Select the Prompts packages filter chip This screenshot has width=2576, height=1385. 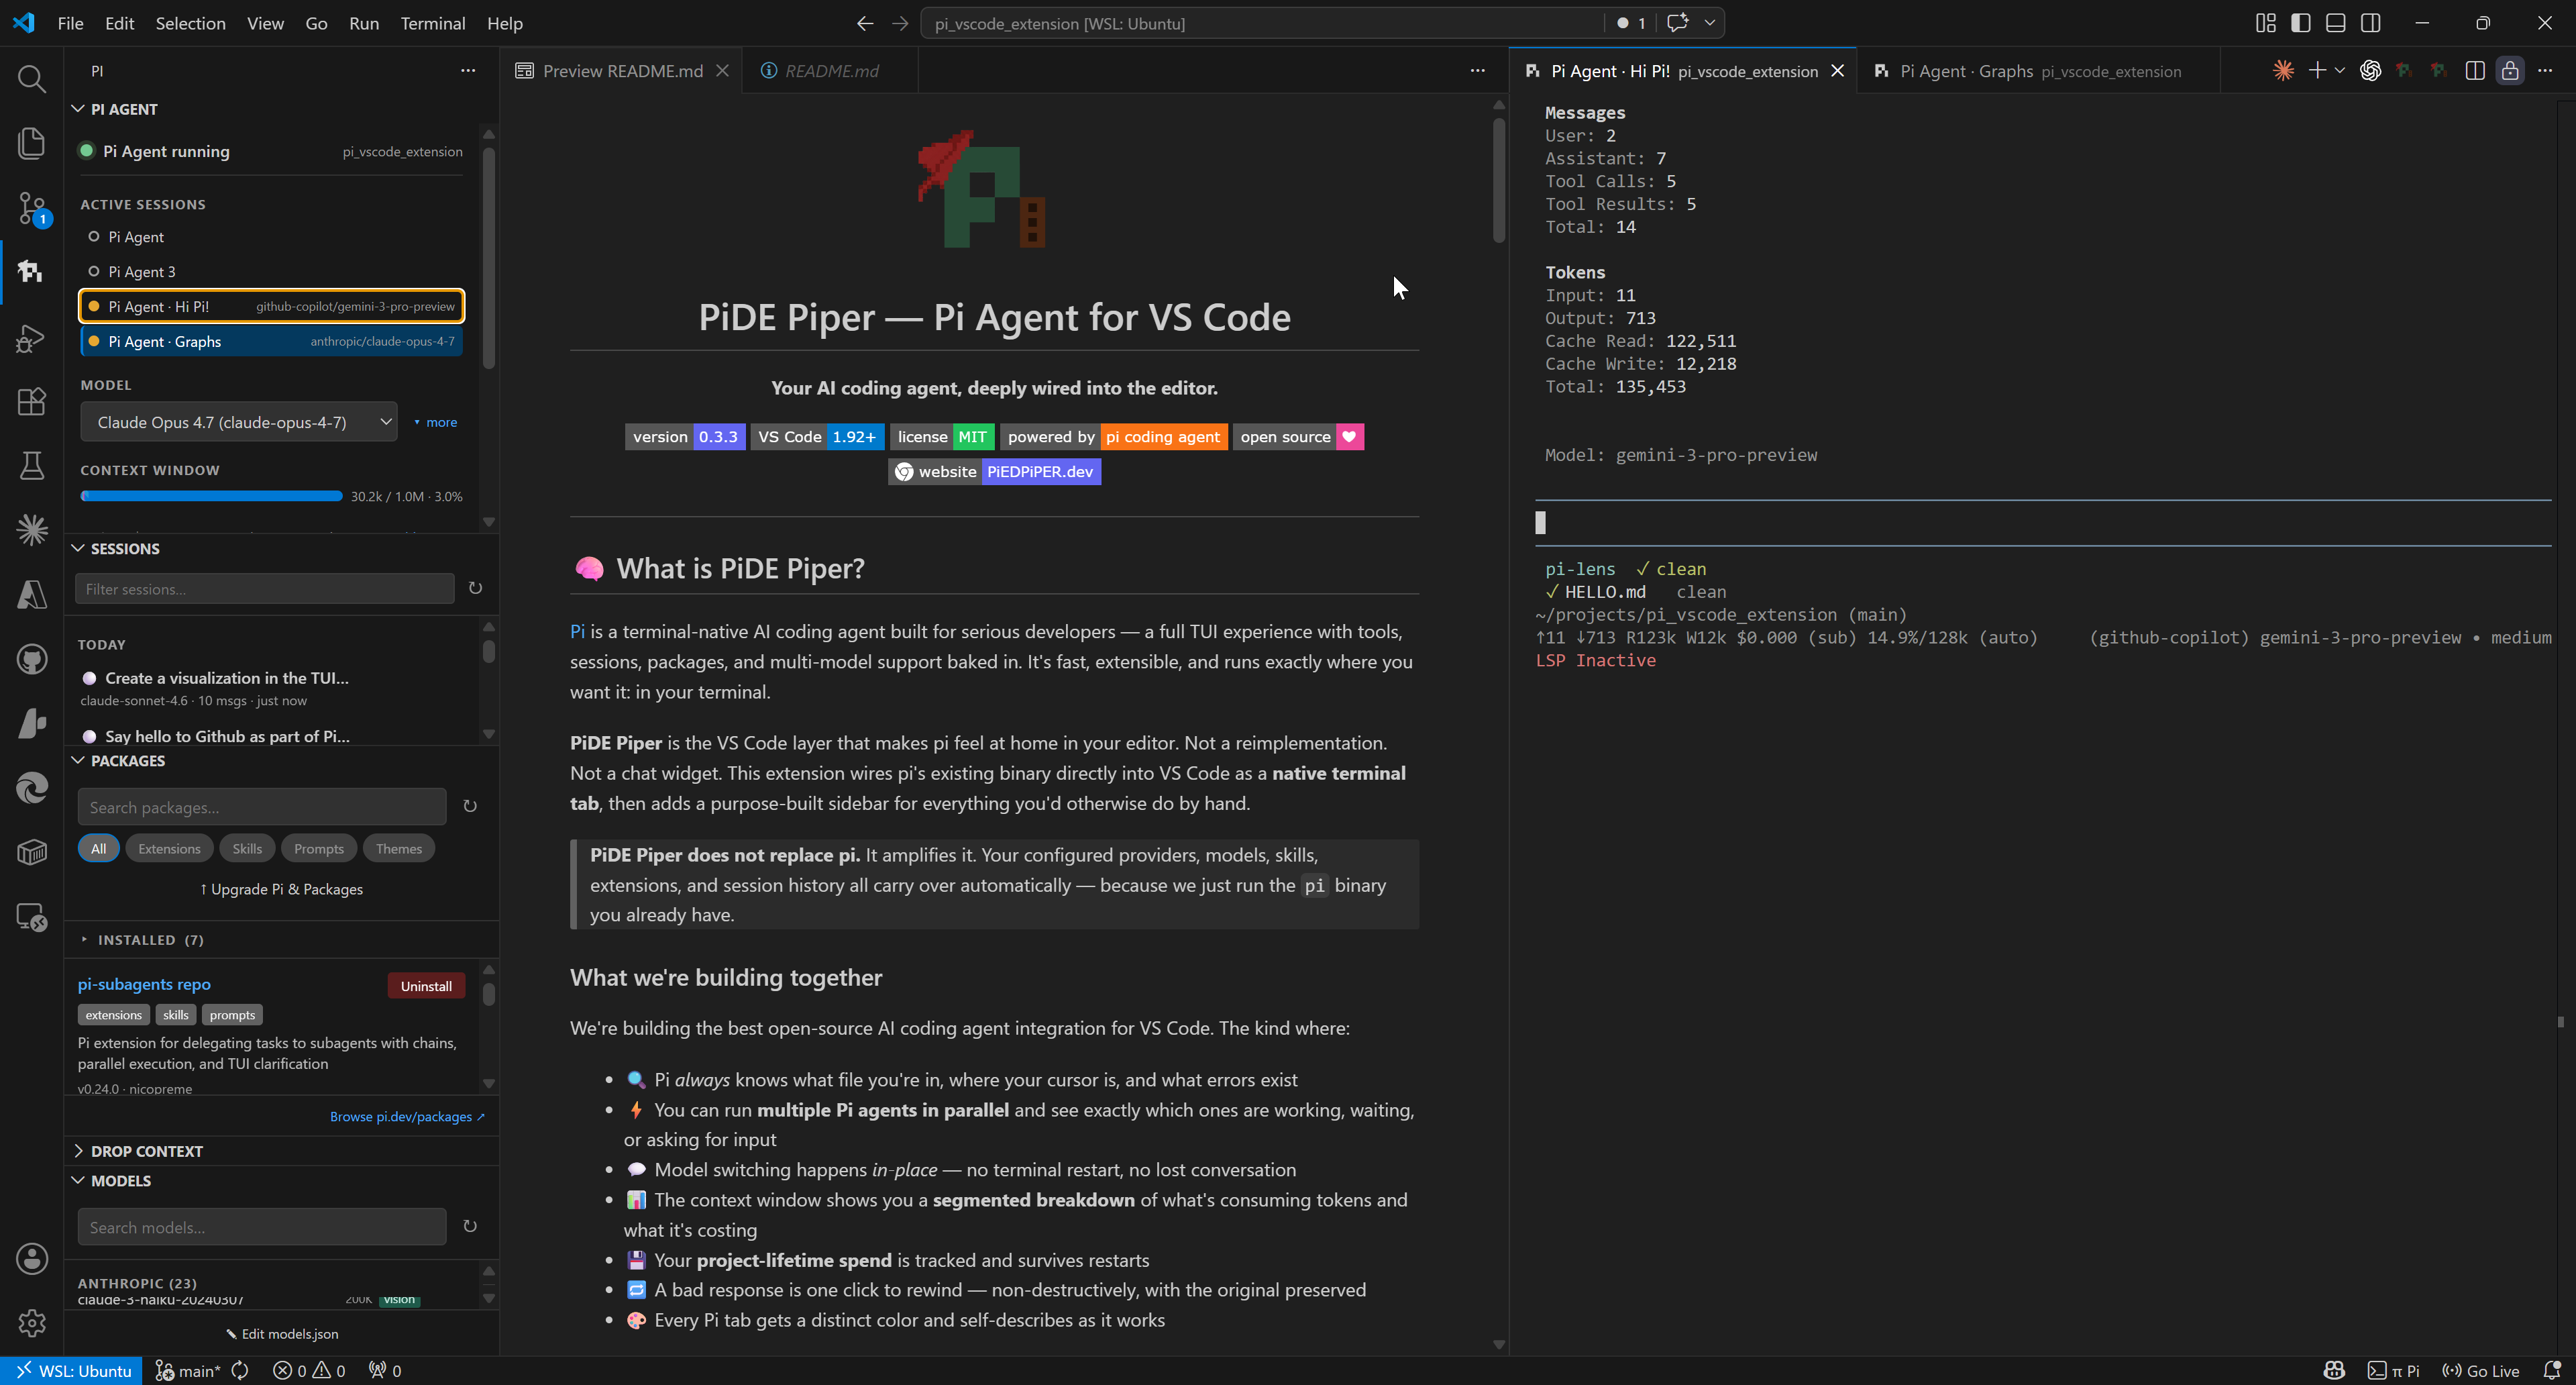pyautogui.click(x=319, y=848)
